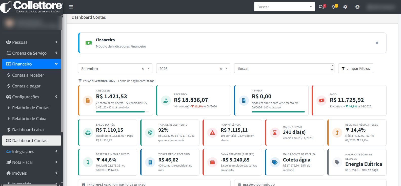Viewport: 401px width, 186px height.
Task: Click the A Receber card document icon
Action: click(88, 101)
